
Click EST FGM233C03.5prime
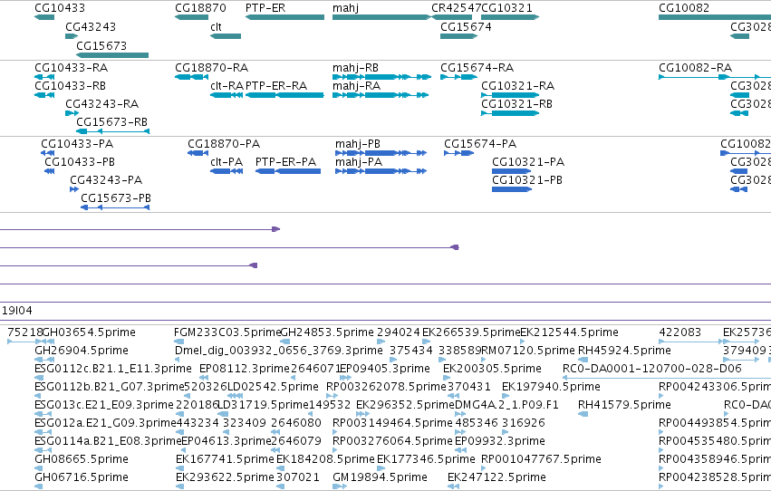227,332
